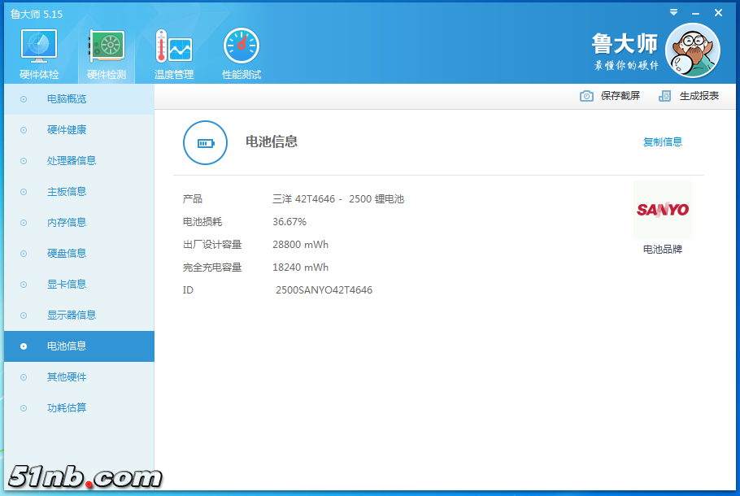Switch to 显卡信息 graphics card page
The height and width of the screenshot is (496, 740).
click(67, 285)
